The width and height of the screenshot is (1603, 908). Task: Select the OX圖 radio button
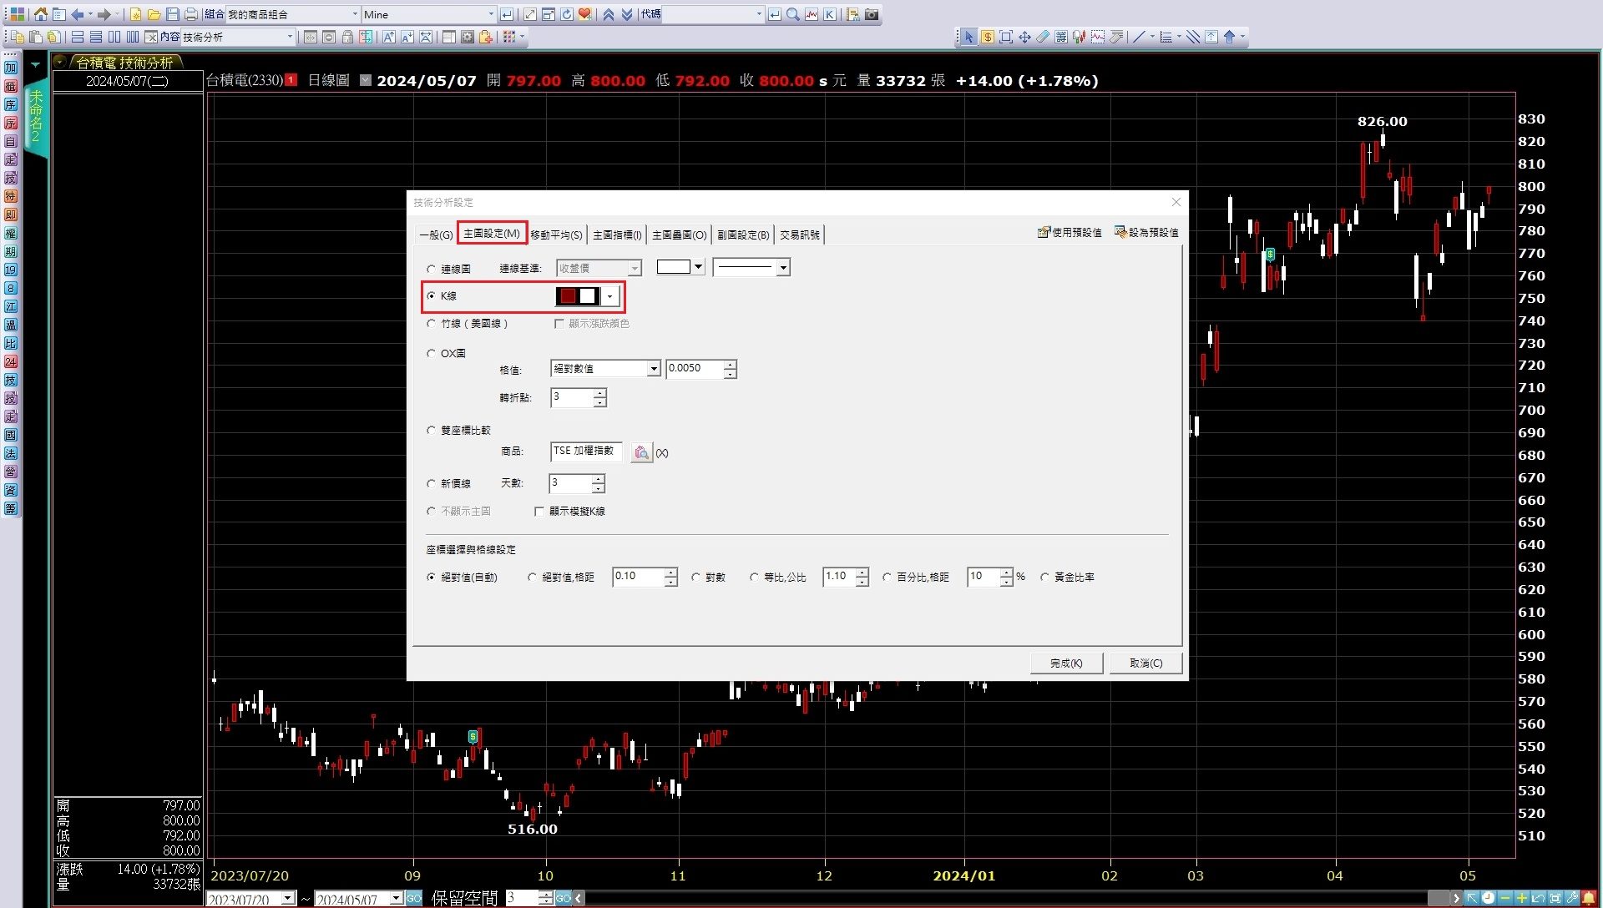pyautogui.click(x=432, y=354)
